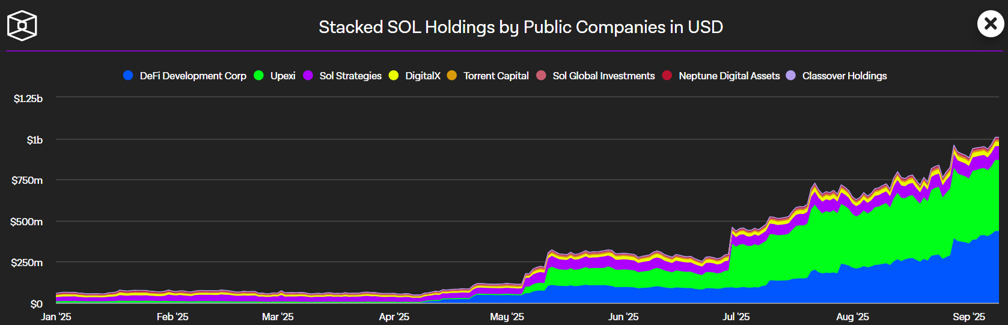Toggle Upexi green legend dot
This screenshot has width=1008, height=325.
click(x=258, y=76)
